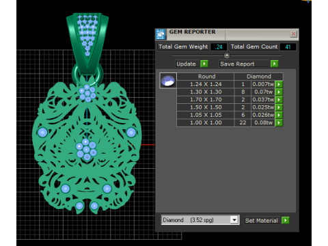
Task: Click the count cell showing 8
Action: [243, 92]
